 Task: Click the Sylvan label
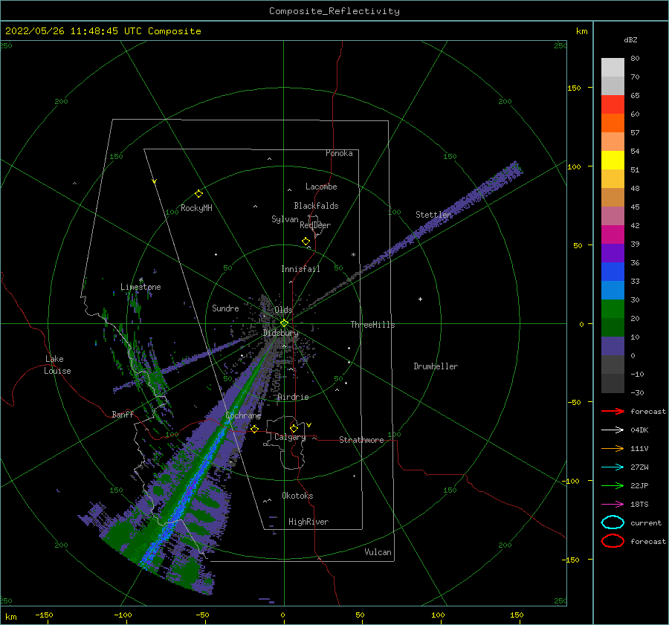click(x=285, y=219)
